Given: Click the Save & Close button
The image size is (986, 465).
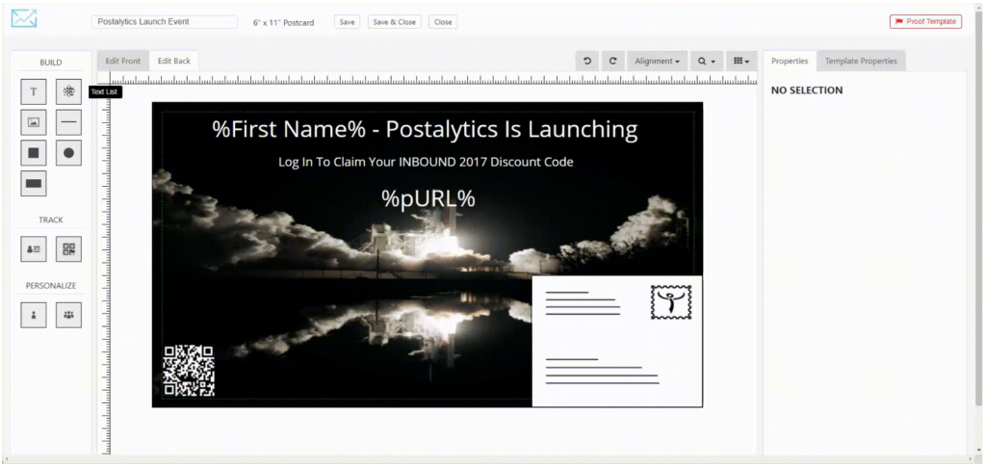Looking at the screenshot, I should coord(394,22).
